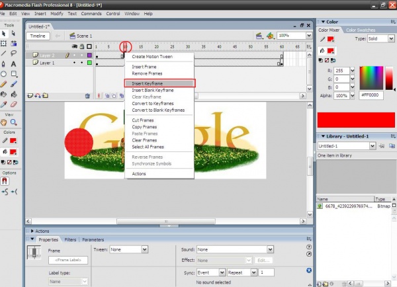Open the Sync Event dropdown

222,272
